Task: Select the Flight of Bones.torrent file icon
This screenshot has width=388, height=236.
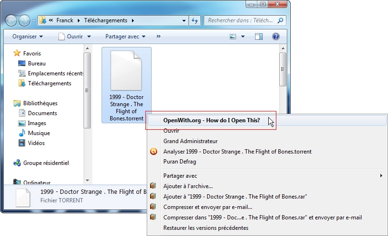Action: (x=126, y=71)
